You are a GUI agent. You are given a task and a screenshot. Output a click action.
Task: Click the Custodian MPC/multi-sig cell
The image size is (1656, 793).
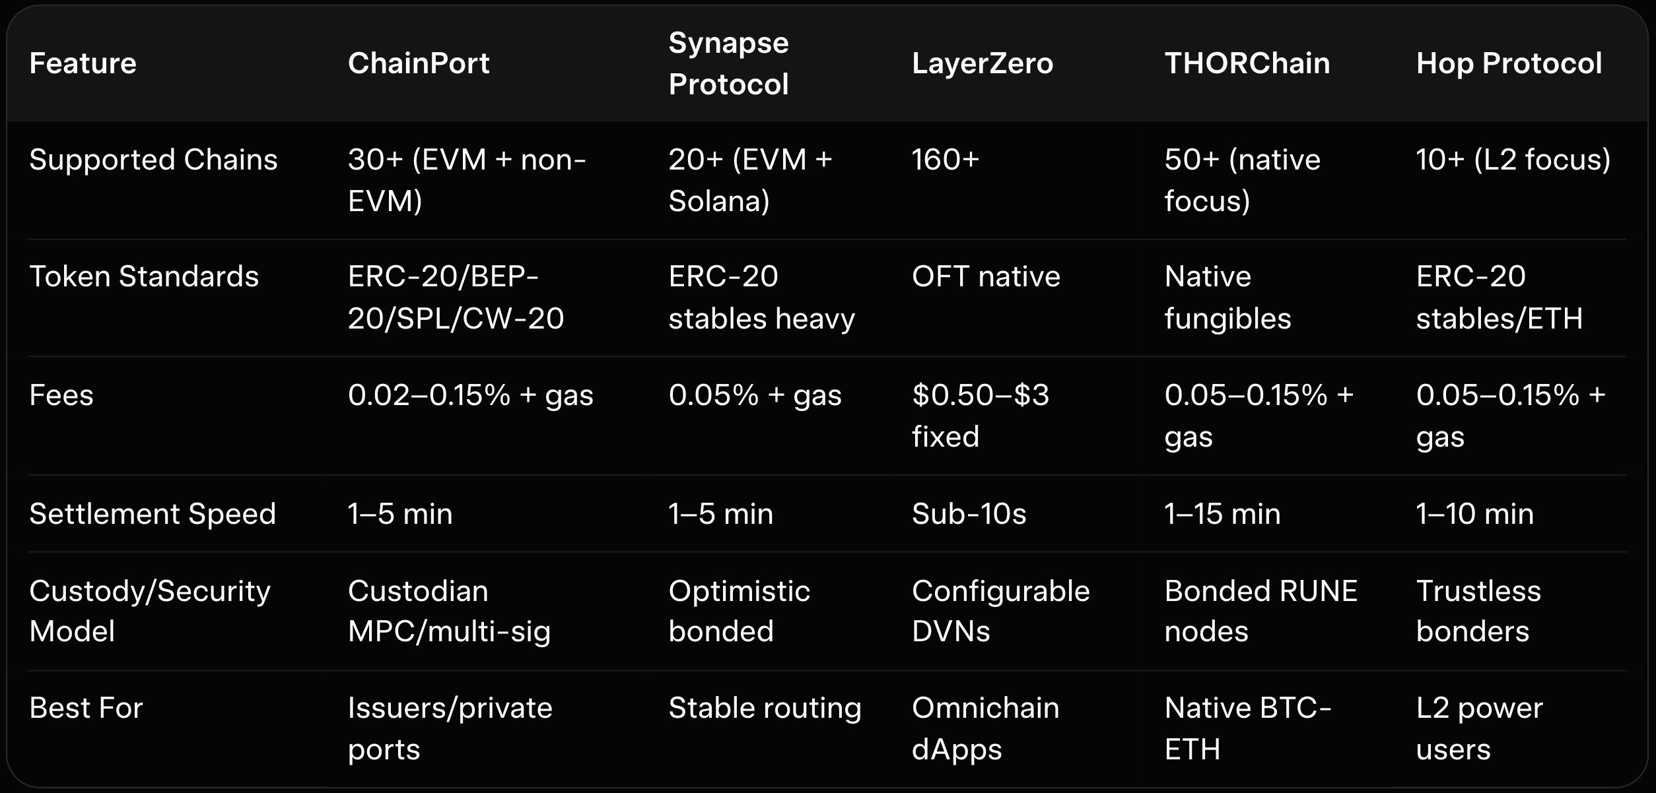pyautogui.click(x=449, y=611)
